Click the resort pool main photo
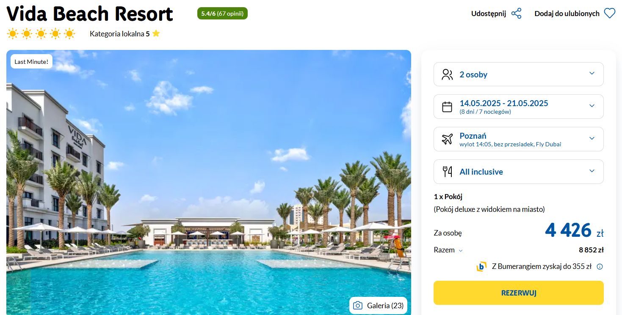 click(x=208, y=182)
